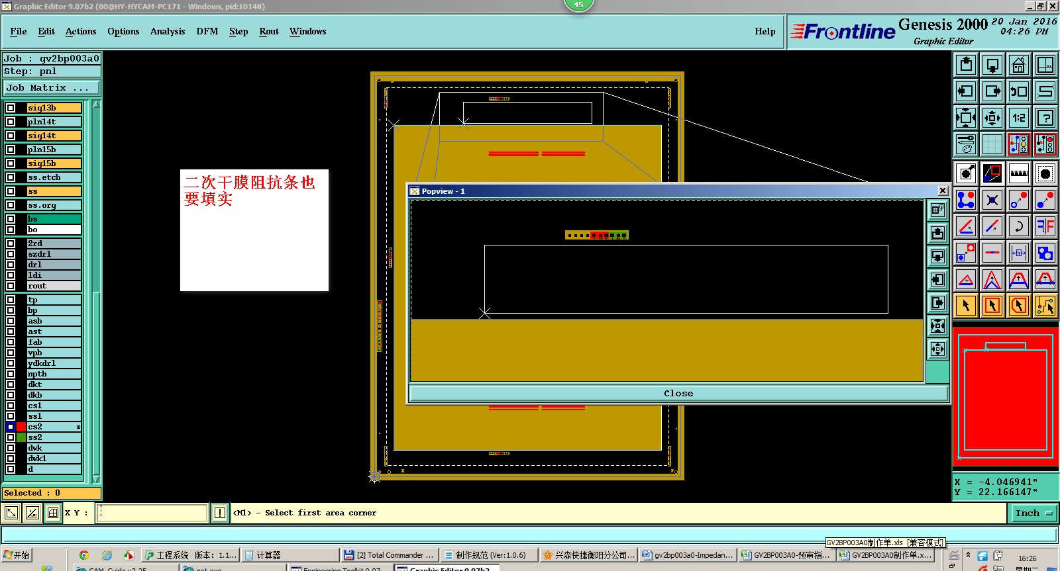Select the arrow with polygon selection tool
This screenshot has width=1060, height=571.
click(1019, 306)
